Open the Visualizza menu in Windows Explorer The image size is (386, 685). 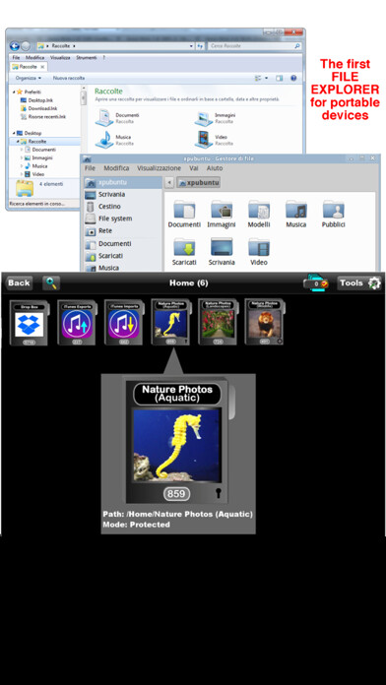pyautogui.click(x=60, y=58)
